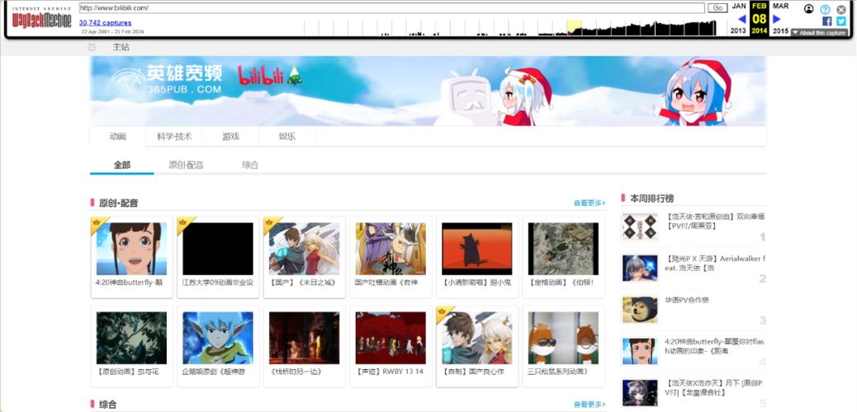Share capture on Facebook icon
This screenshot has width=857, height=412.
827,21
